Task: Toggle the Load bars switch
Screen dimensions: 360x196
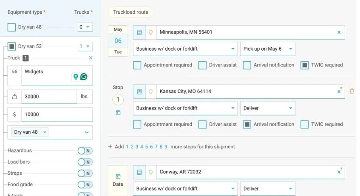Action: [85, 162]
